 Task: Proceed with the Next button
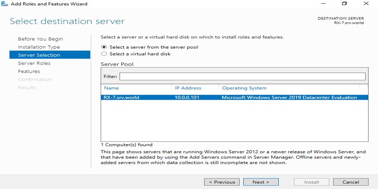coord(261,182)
